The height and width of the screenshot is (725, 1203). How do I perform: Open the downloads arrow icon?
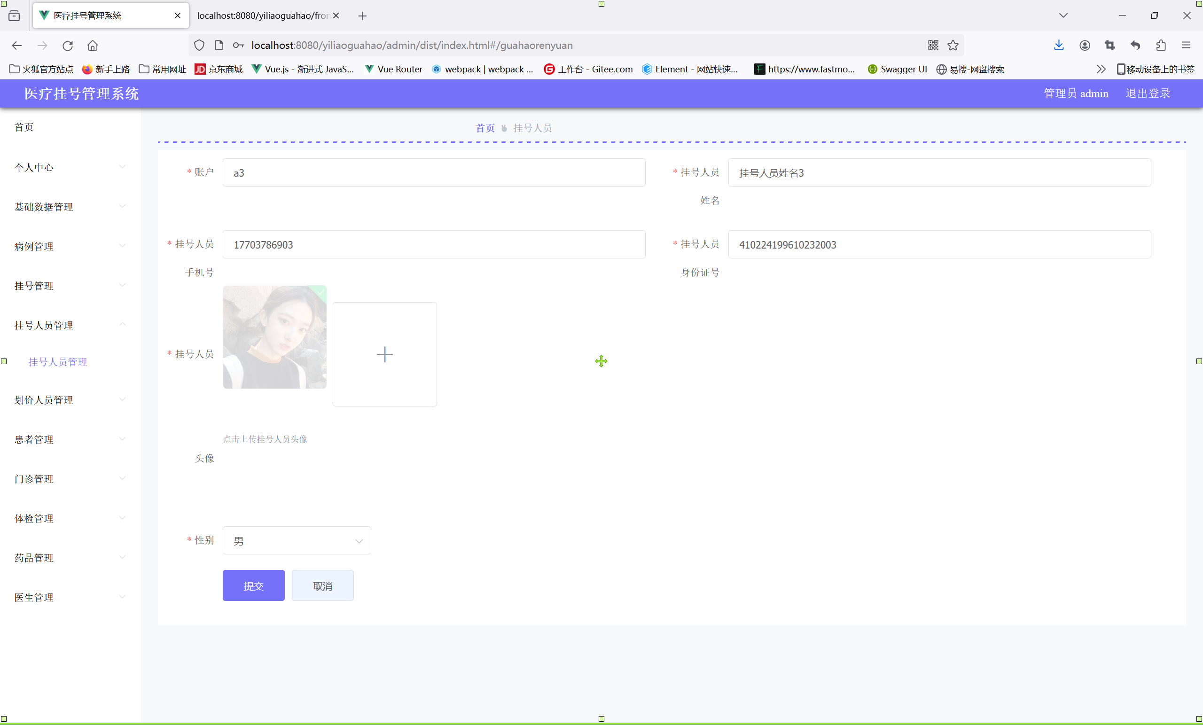click(x=1058, y=46)
